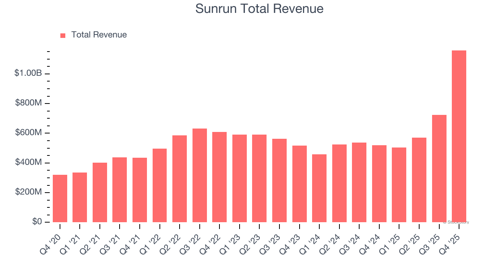Select the Q1 '23 revenue bar
This screenshot has width=486, height=273.
click(x=240, y=178)
